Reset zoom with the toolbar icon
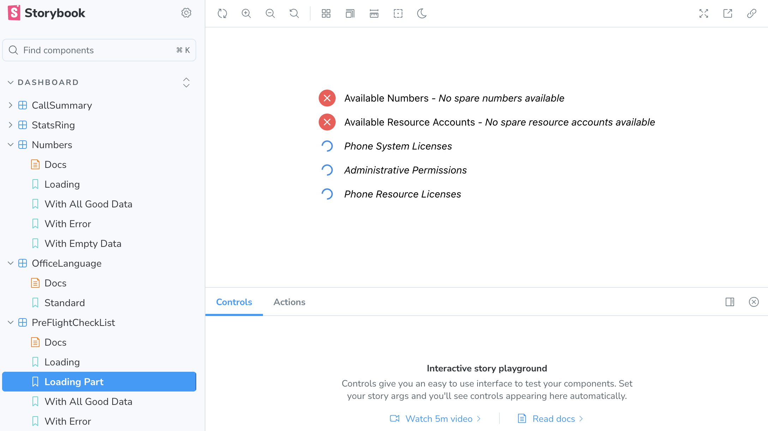The image size is (768, 431). coord(294,13)
